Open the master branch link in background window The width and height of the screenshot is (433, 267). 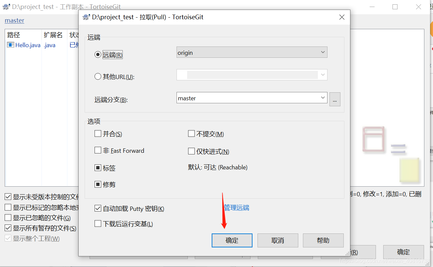click(14, 20)
